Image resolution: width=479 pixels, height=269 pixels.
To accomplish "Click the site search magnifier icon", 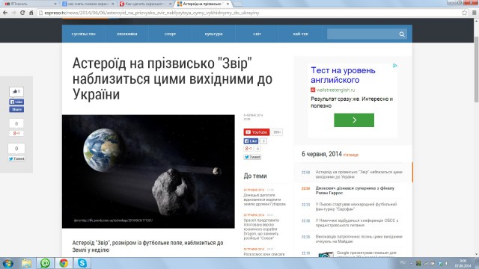I will (x=402, y=34).
